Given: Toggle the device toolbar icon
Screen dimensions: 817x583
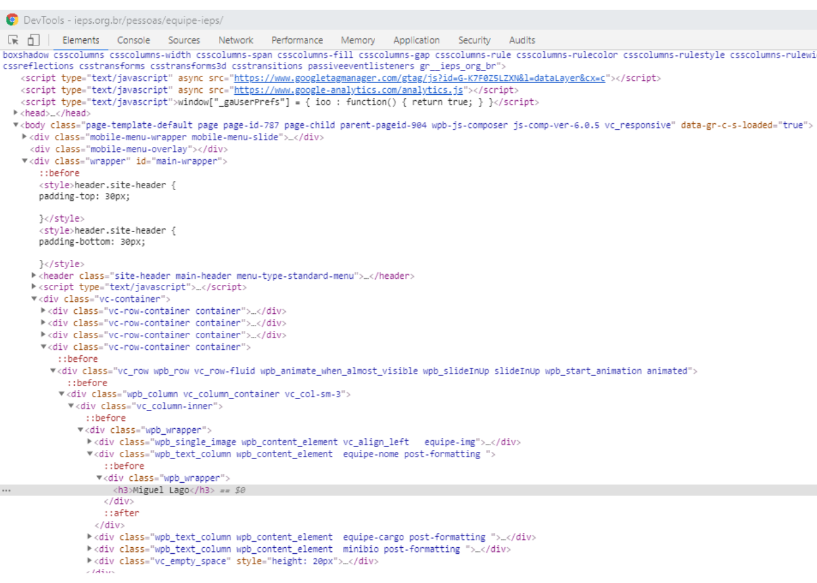Looking at the screenshot, I should pos(33,40).
